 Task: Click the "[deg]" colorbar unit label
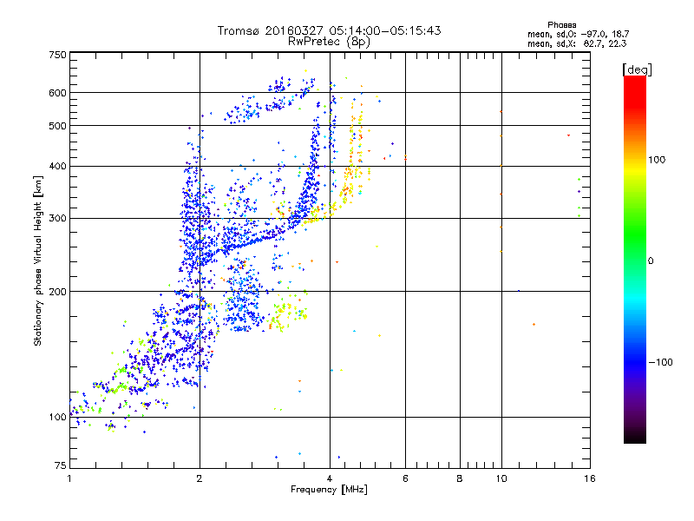[637, 69]
